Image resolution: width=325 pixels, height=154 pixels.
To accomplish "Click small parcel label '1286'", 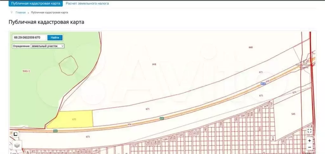I will pos(165,139).
